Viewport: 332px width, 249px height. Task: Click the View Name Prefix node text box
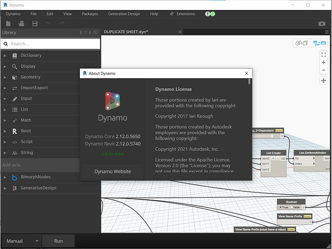pos(293,222)
